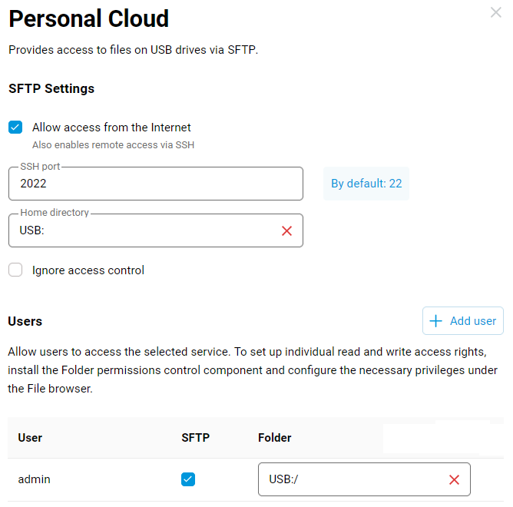This screenshot has height=507, width=513.
Task: Click the Allow access from the Internet label
Action: 111,128
